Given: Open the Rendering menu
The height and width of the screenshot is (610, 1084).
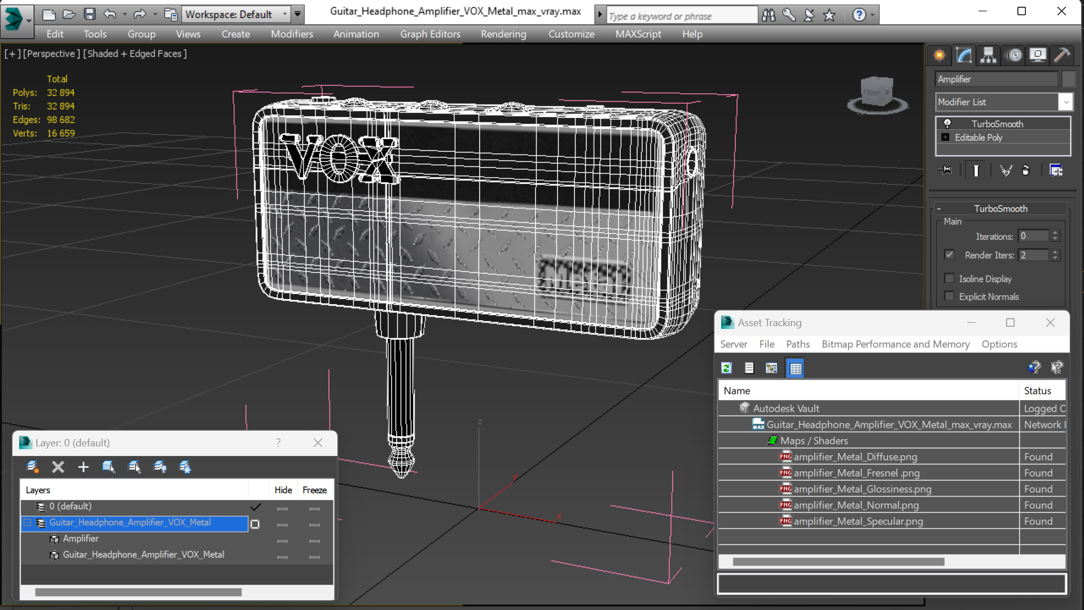Looking at the screenshot, I should coord(503,34).
